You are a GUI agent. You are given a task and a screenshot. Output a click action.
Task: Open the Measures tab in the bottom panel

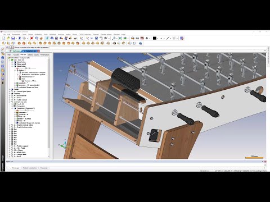pos(44,168)
